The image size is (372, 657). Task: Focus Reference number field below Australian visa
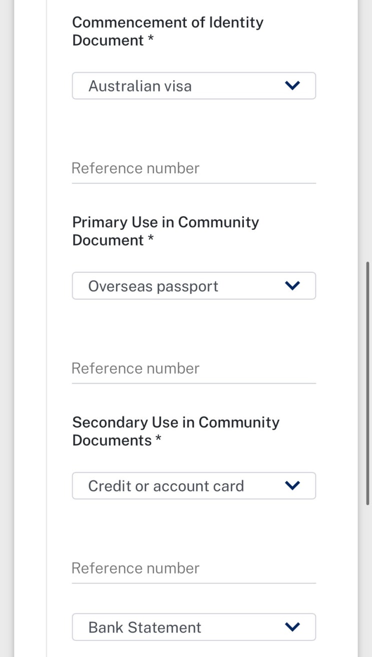(x=194, y=169)
